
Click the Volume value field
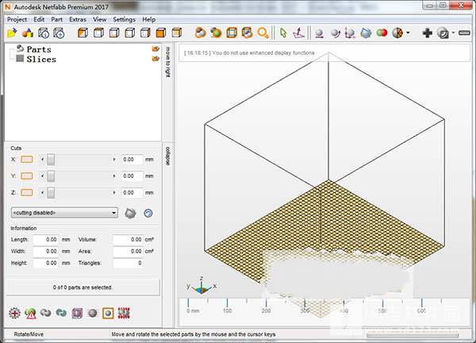[x=128, y=240]
